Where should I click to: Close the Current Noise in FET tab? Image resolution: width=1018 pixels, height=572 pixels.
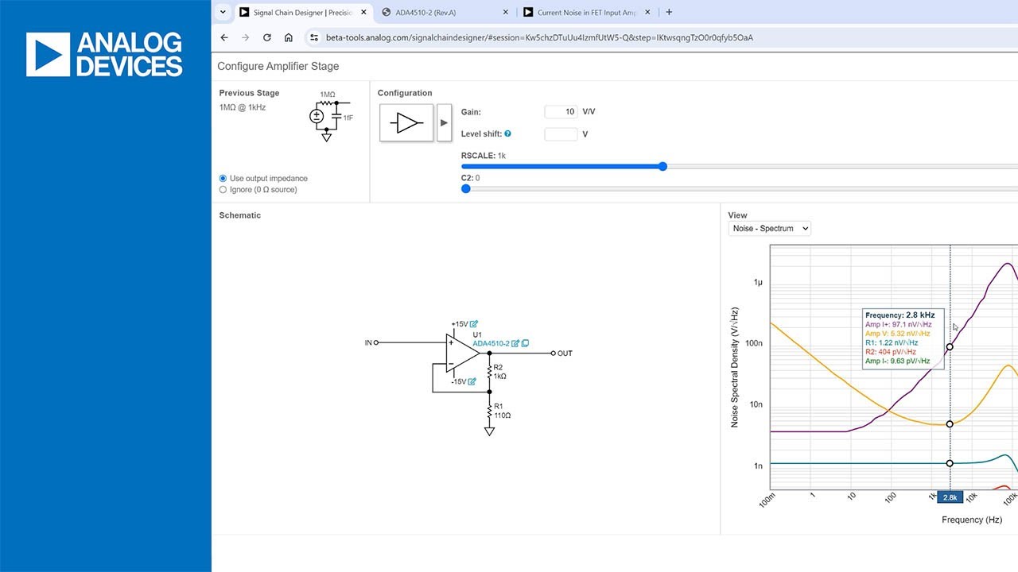[x=647, y=12]
